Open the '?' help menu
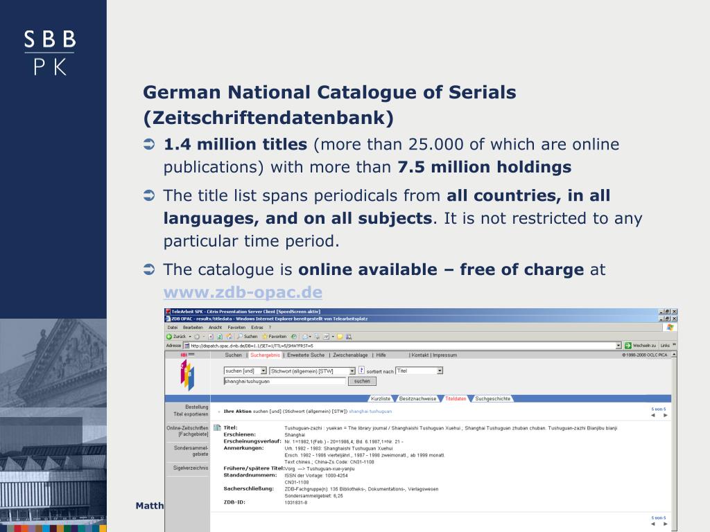 [x=270, y=328]
